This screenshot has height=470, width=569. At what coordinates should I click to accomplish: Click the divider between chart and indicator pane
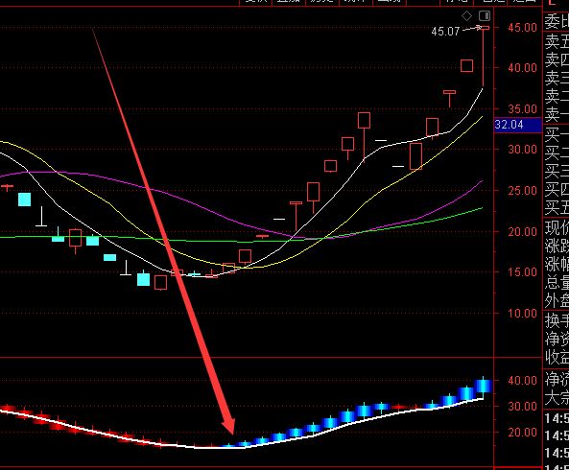247,358
